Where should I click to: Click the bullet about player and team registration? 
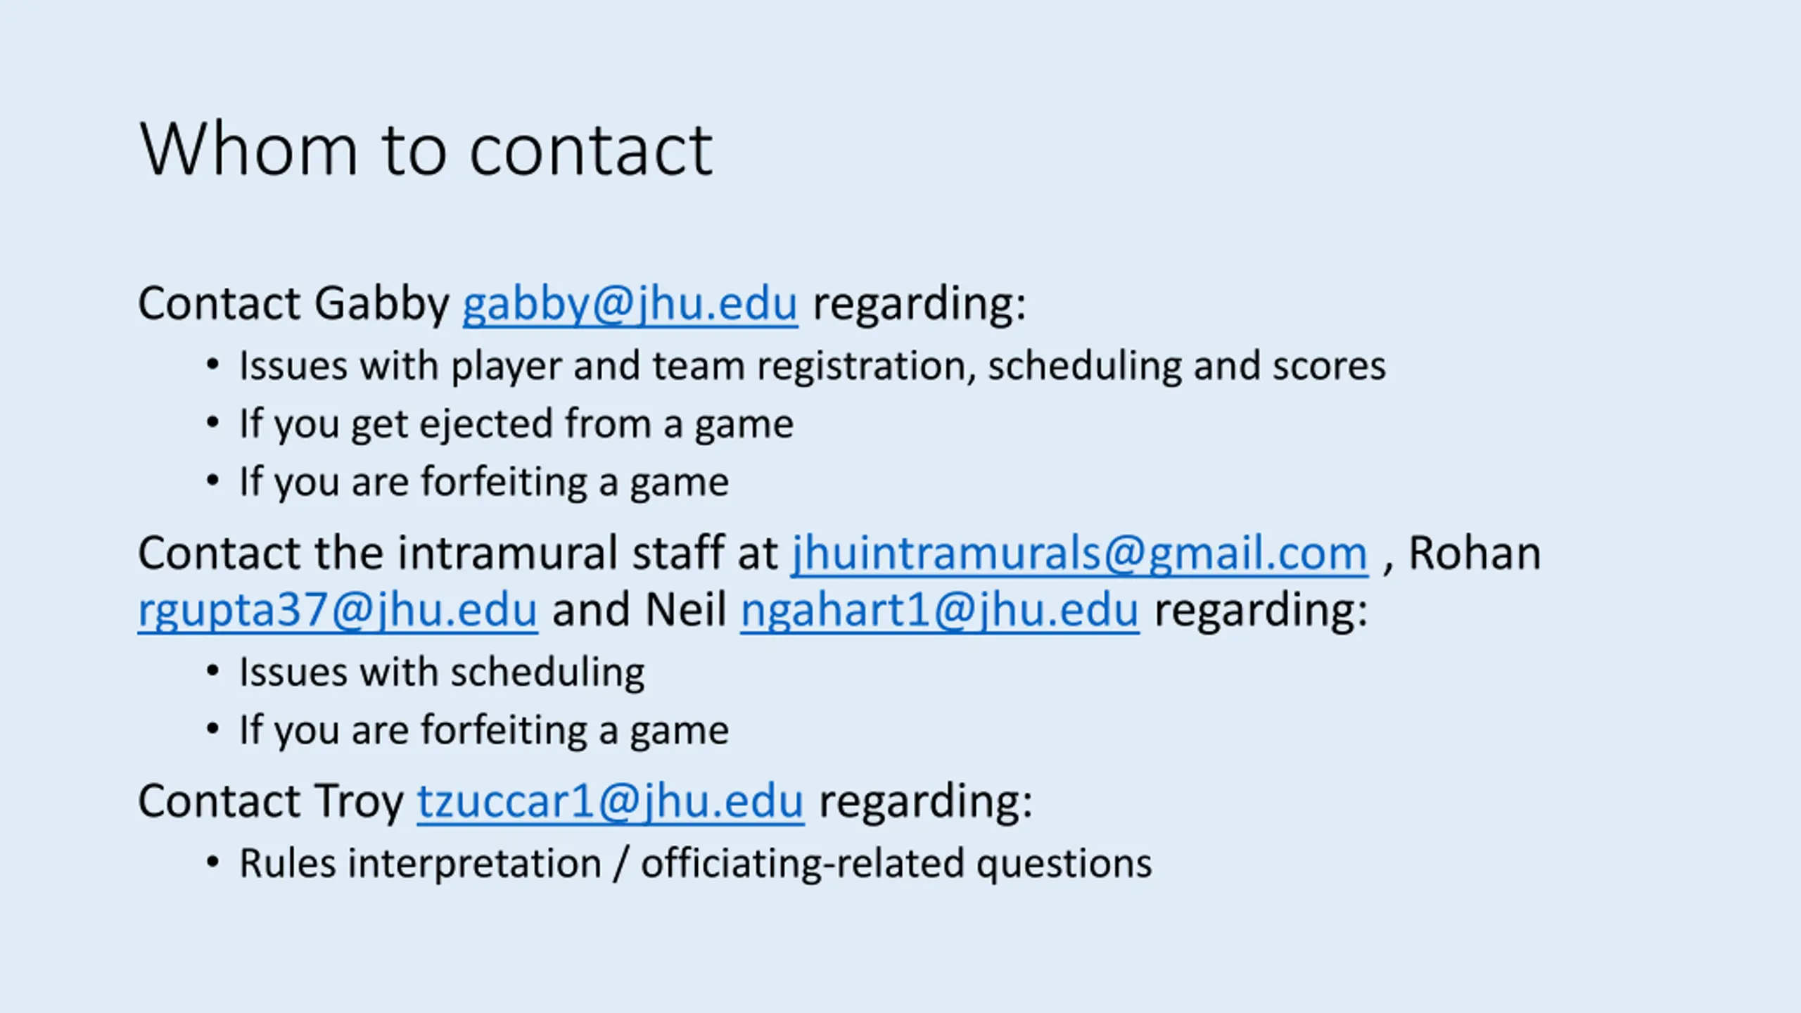click(812, 367)
